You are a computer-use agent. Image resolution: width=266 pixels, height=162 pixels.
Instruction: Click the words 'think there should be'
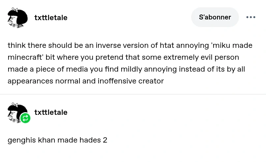pyautogui.click(x=41, y=46)
